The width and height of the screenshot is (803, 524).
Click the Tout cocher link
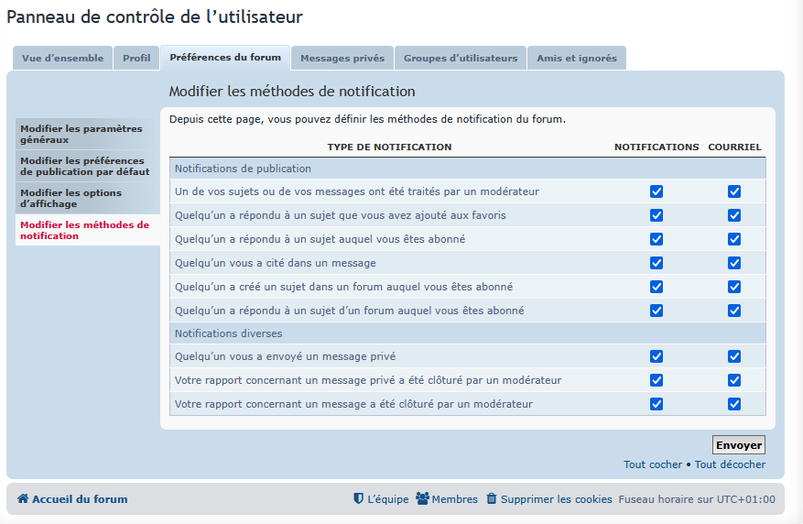653,464
